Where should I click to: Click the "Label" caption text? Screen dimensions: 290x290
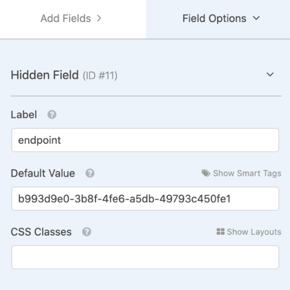[x=24, y=115]
